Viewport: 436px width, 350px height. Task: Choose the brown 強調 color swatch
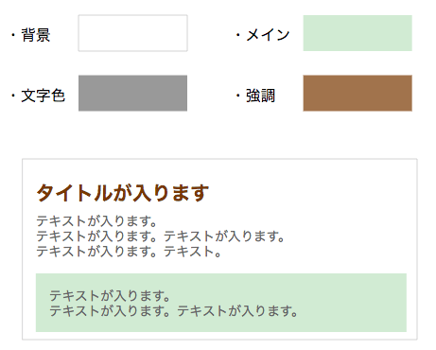tap(358, 93)
